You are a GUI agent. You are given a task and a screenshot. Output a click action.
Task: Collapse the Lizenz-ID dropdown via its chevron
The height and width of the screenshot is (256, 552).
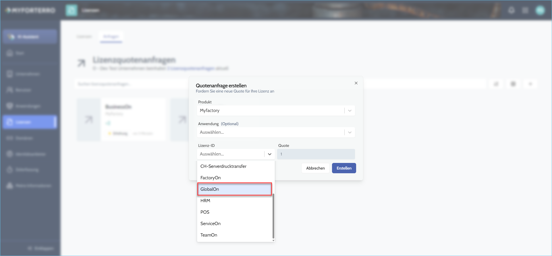coord(270,154)
